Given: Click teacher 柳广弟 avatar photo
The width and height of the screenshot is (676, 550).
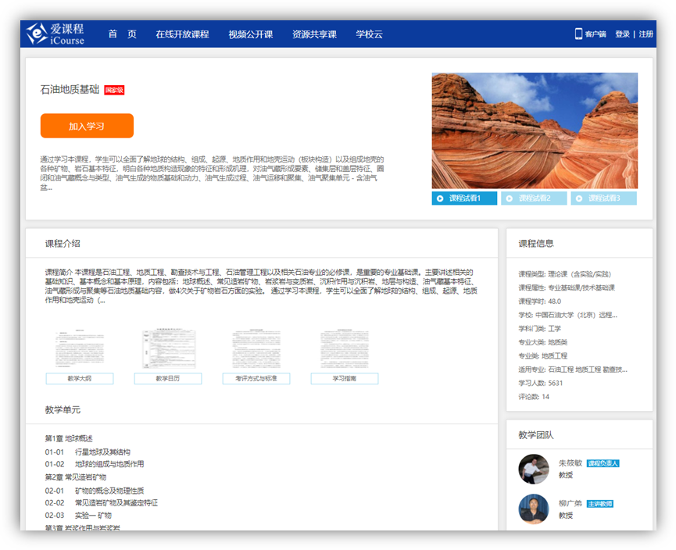Looking at the screenshot, I should 534,509.
